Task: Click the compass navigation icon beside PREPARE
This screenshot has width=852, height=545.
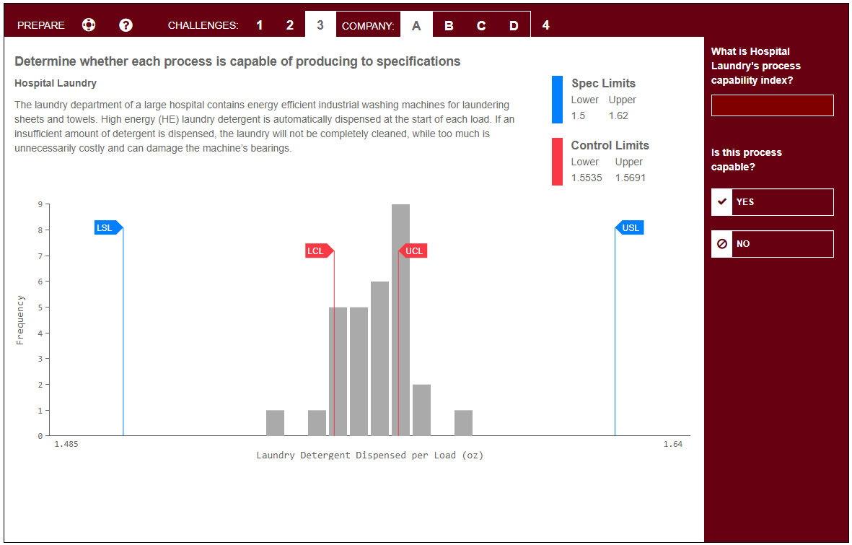Action: (88, 25)
